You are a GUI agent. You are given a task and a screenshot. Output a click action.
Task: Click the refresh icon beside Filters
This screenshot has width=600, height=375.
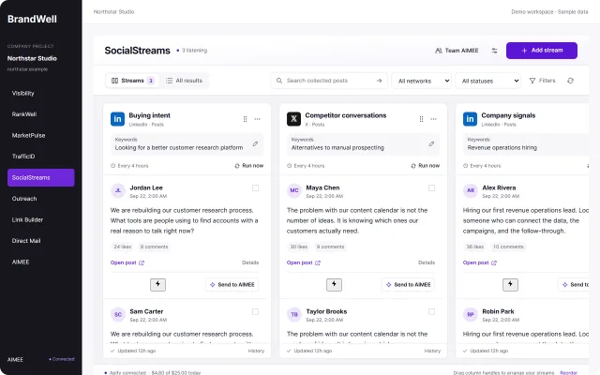pos(570,81)
